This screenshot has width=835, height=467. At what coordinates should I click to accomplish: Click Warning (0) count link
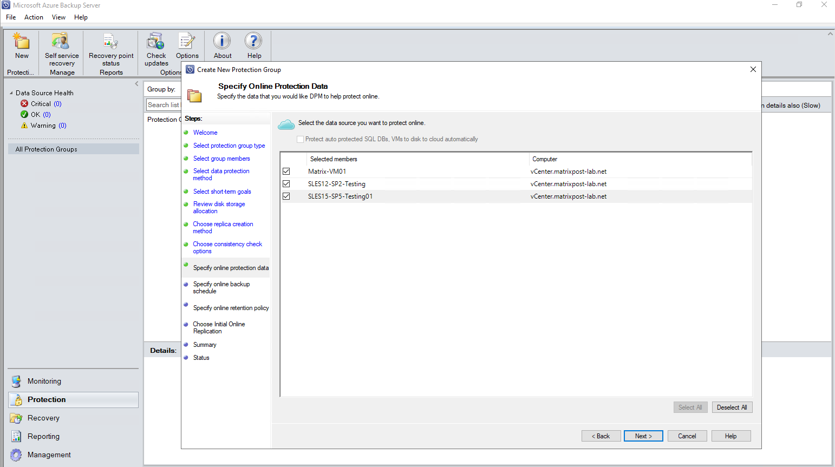pyautogui.click(x=62, y=125)
